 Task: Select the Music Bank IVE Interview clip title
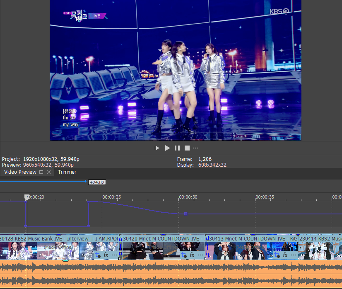(72, 238)
